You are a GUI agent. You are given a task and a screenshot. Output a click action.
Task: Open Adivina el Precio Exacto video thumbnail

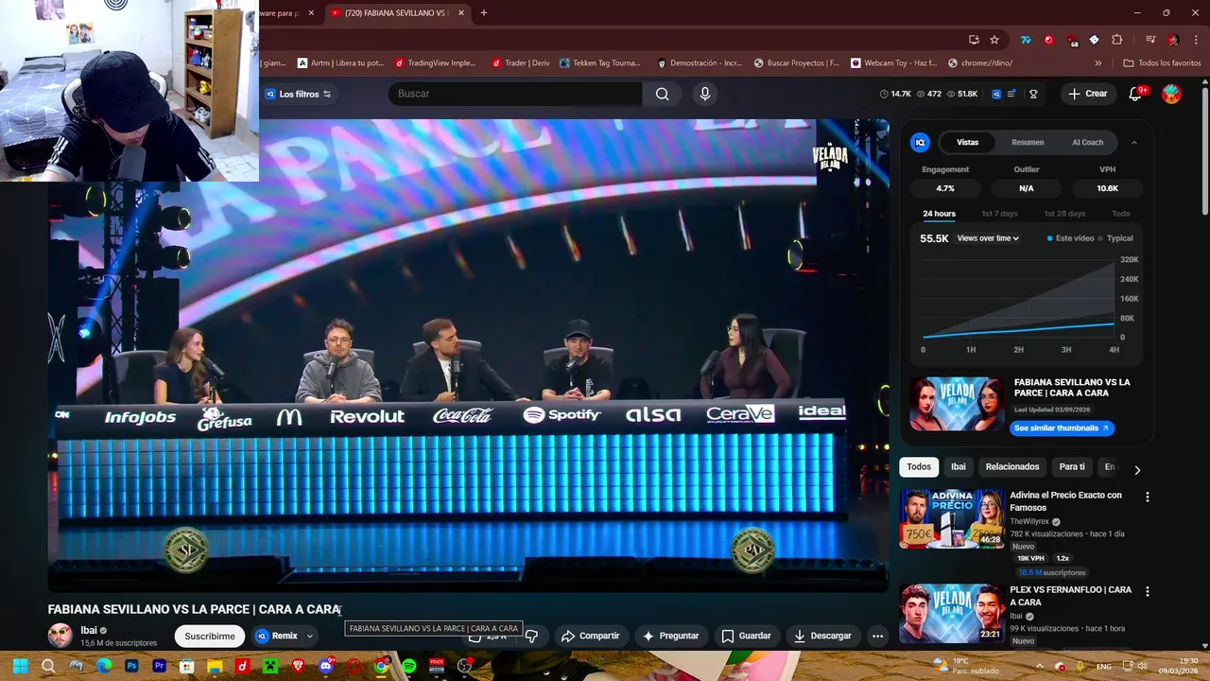pyautogui.click(x=952, y=518)
